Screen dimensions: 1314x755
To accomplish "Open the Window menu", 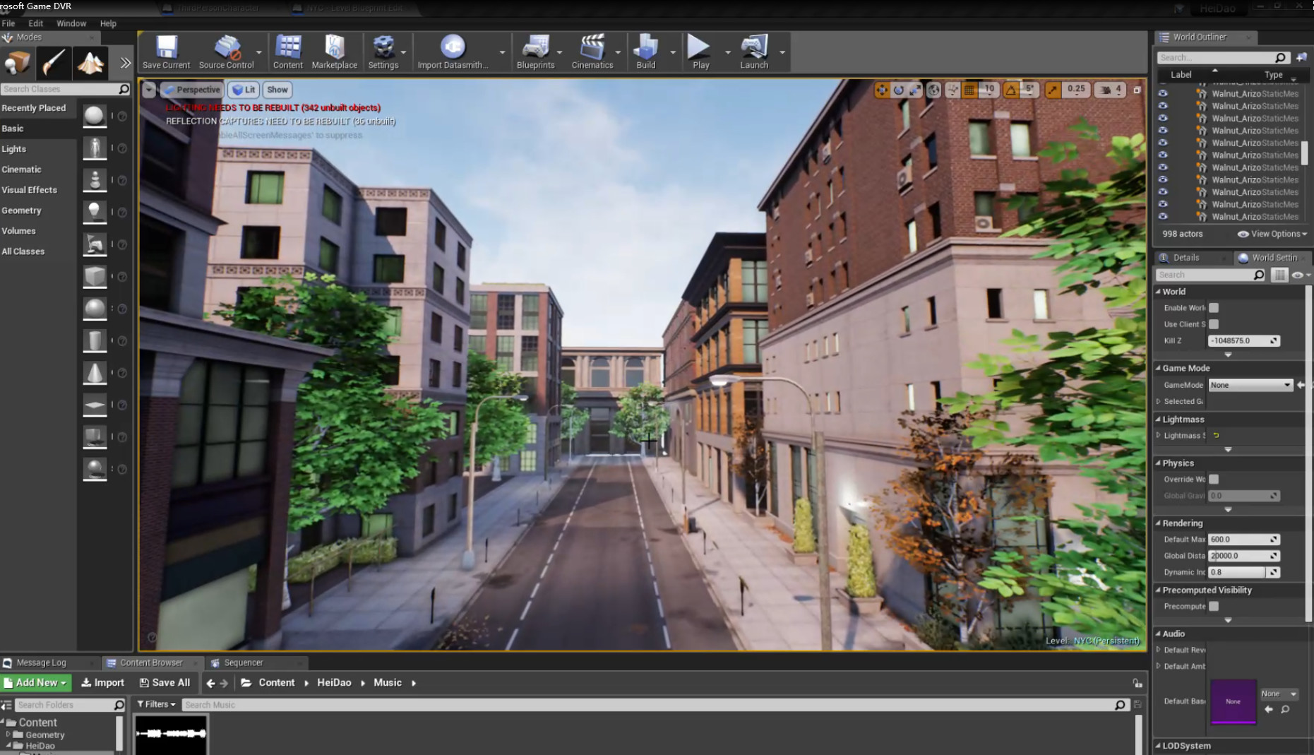I will [x=71, y=23].
